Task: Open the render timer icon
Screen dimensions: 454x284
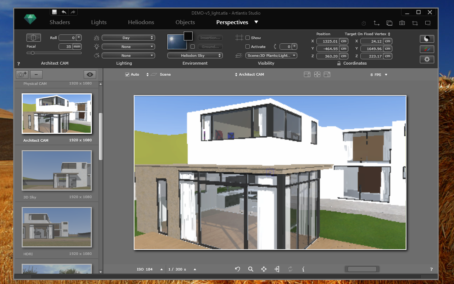Action: [364, 23]
